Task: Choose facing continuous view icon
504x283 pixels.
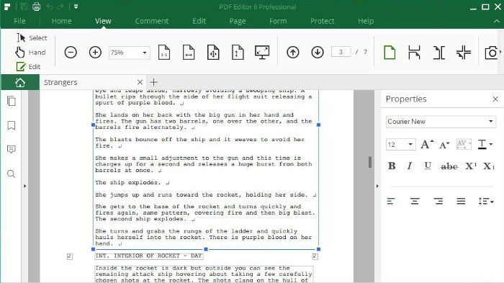Action: pyautogui.click(x=463, y=52)
